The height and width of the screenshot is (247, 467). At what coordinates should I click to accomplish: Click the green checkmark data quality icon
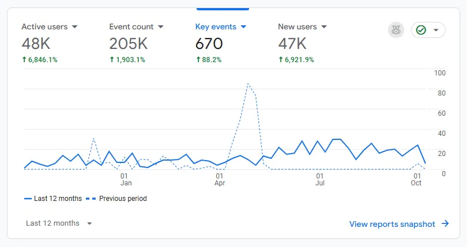tap(421, 30)
